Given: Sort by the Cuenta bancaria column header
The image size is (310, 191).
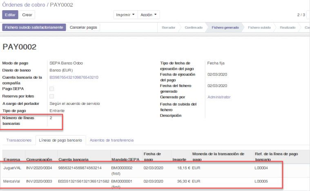Looking at the screenshot, I should pos(74,160).
